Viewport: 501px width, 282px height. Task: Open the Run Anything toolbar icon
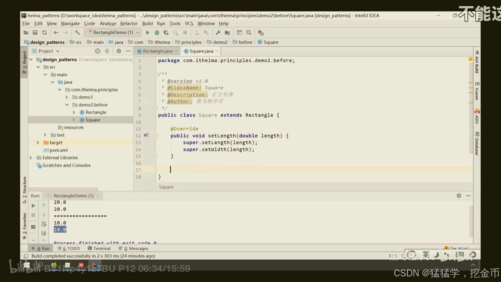point(239,33)
